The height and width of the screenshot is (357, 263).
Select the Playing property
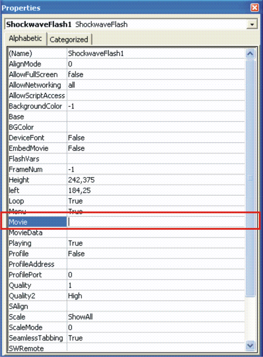click(x=37, y=243)
